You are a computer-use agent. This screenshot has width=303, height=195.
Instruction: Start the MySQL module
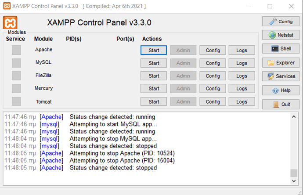[154, 63]
